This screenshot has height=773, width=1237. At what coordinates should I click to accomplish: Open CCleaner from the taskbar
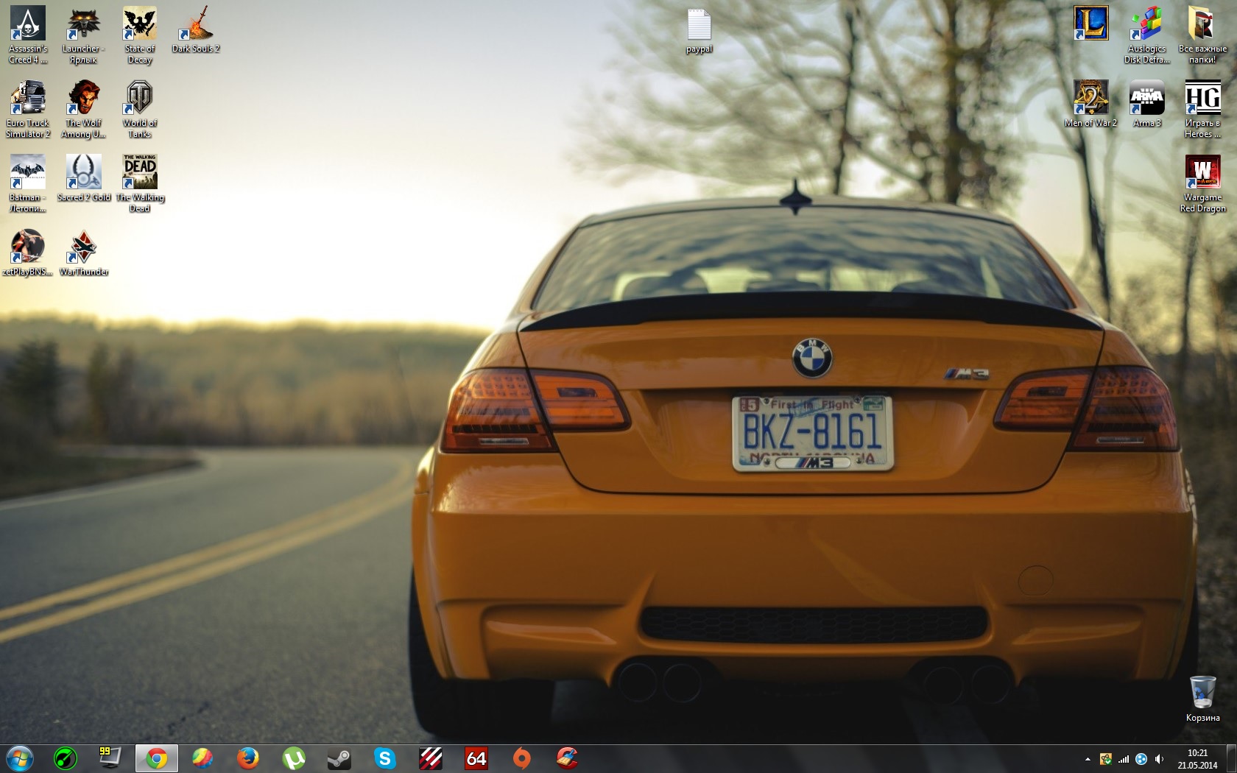pyautogui.click(x=567, y=758)
